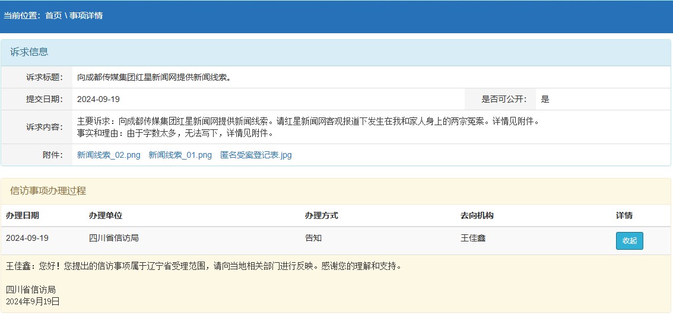Click 王佳鑫 in the 去向机构 column
Image resolution: width=673 pixels, height=315 pixels.
point(473,238)
